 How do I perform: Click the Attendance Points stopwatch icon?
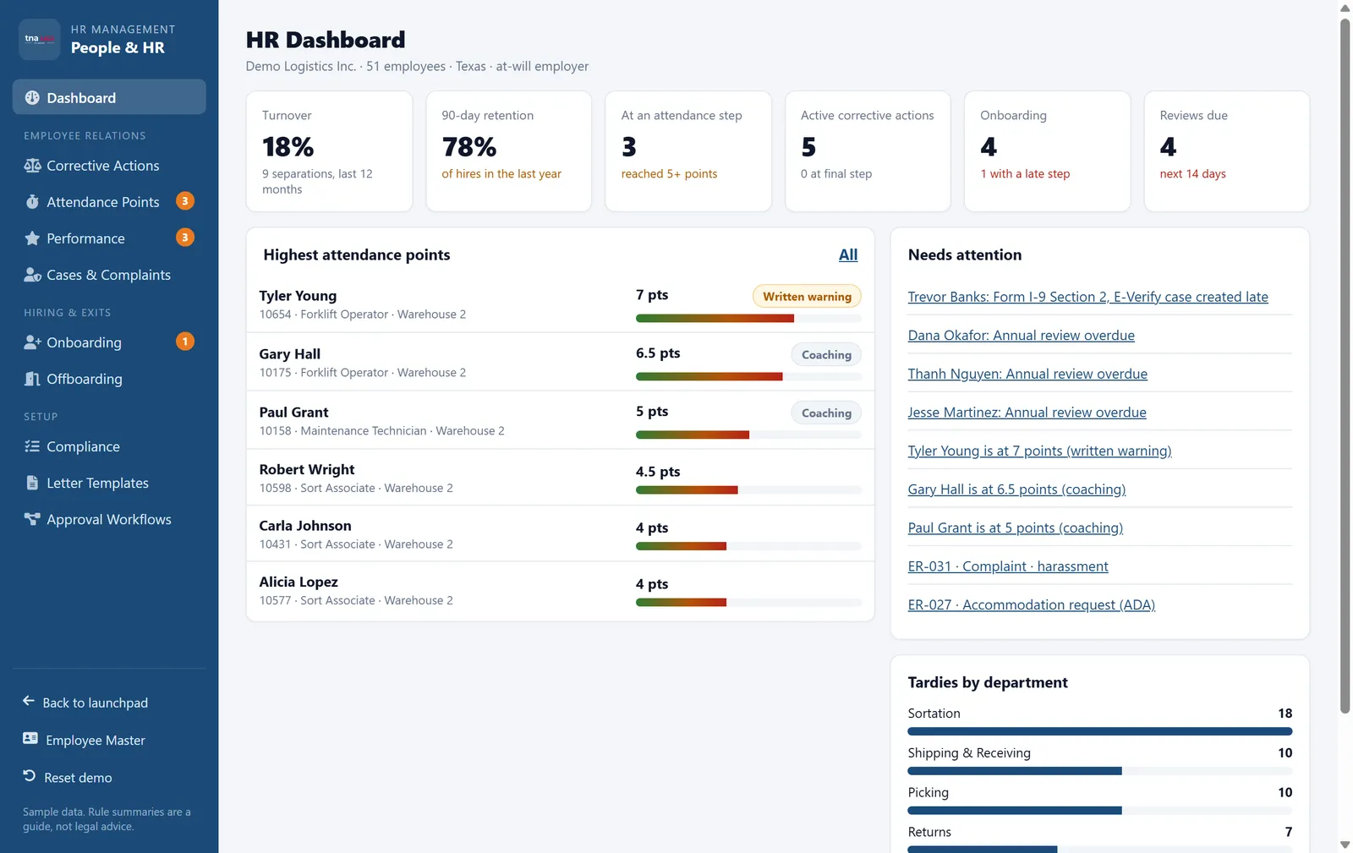pyautogui.click(x=32, y=201)
